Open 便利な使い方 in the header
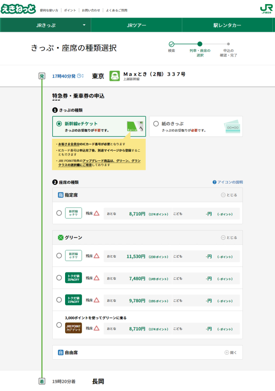This screenshot has width=275, height=391. (49, 10)
